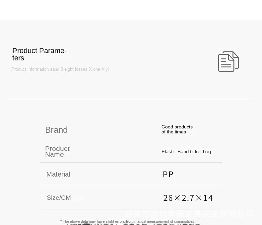Select the PP material value
Image resolution: width=262 pixels, height=225 pixels.
point(168,175)
